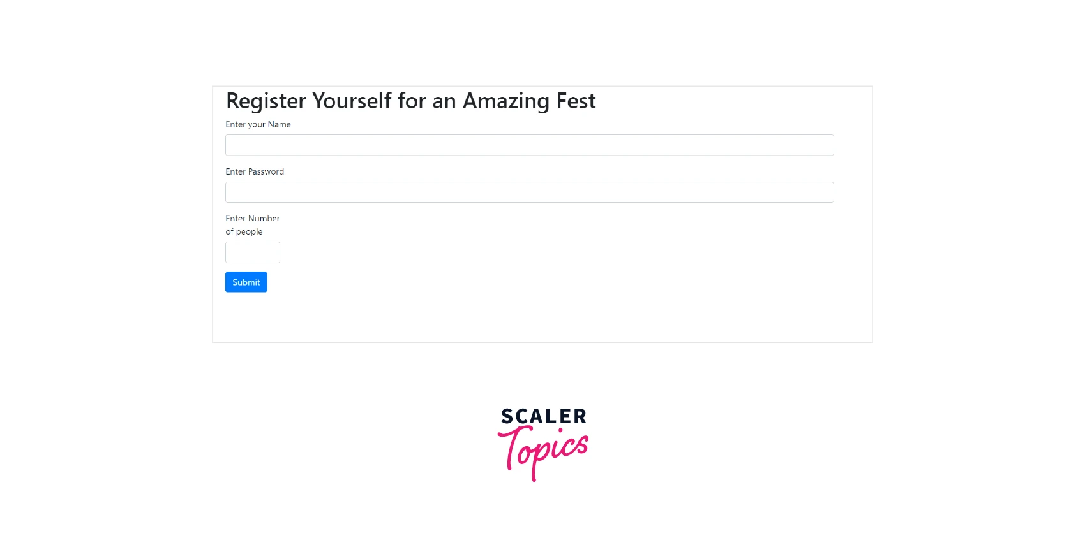Click the SCALER wordmark in the logo

[543, 416]
